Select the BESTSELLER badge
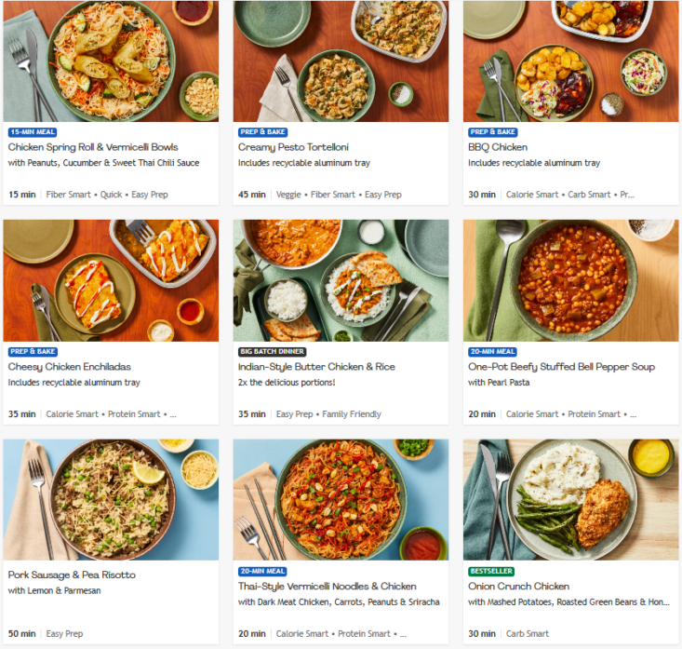682x649 pixels. 491,571
